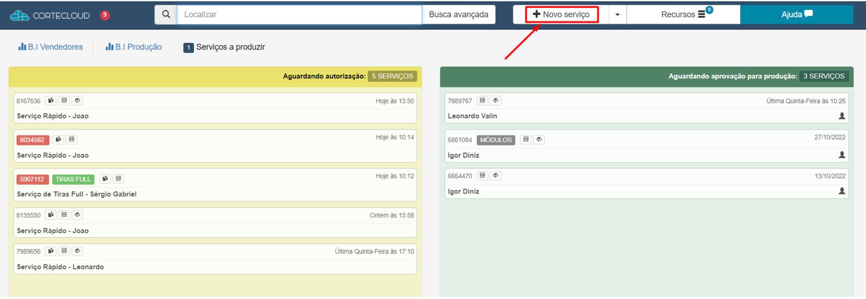This screenshot has width=866, height=299.
Task: Click service number 8135550
Action: point(28,215)
